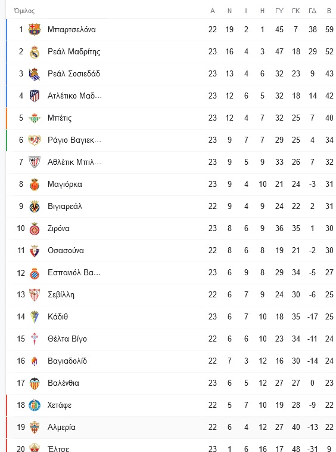336x452 pixels.
Task: Open the Σεβίλλη team row
Action: click(x=171, y=295)
